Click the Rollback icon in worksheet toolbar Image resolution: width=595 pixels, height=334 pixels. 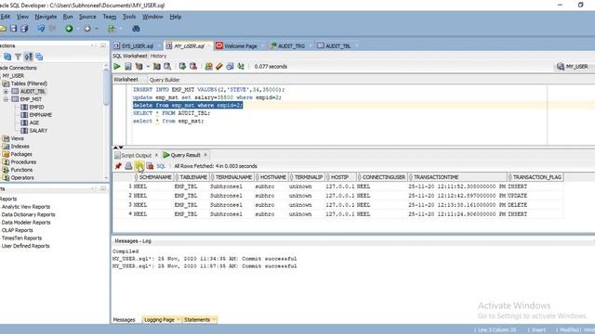point(193,67)
